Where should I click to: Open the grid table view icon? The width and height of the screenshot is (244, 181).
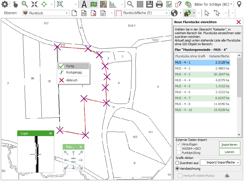click(x=140, y=4)
